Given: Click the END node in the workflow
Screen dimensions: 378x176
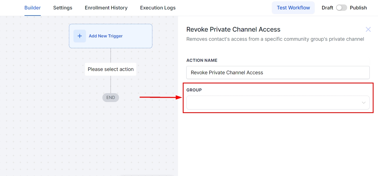Looking at the screenshot, I should pyautogui.click(x=111, y=98).
